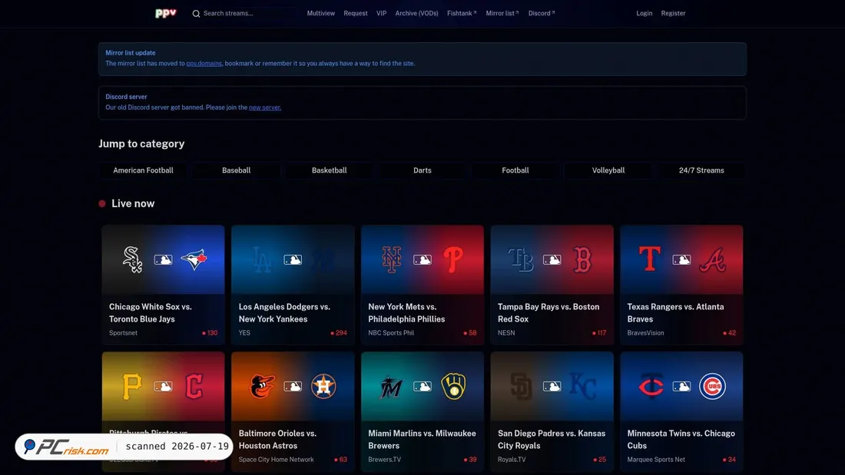The height and width of the screenshot is (475, 845).
Task: Open Tampa Bay Rays vs. Boston Red Sox title
Action: (548, 313)
